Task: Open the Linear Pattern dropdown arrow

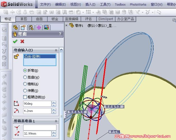Action: click(93, 12)
